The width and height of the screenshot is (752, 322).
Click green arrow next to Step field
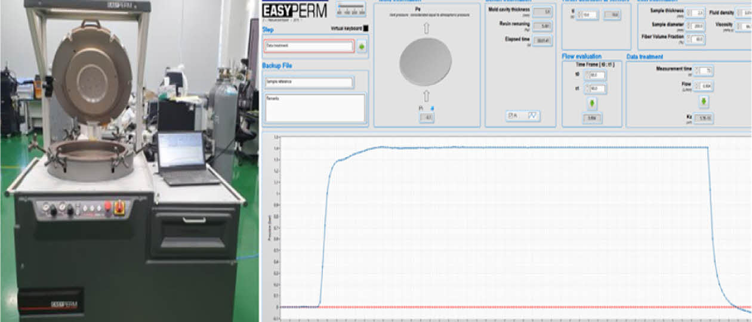click(361, 47)
